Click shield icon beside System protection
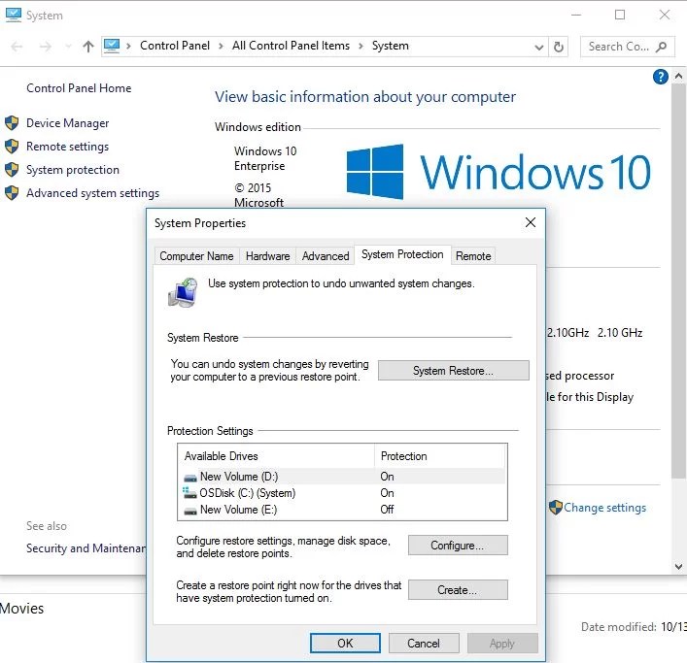 click(x=12, y=169)
